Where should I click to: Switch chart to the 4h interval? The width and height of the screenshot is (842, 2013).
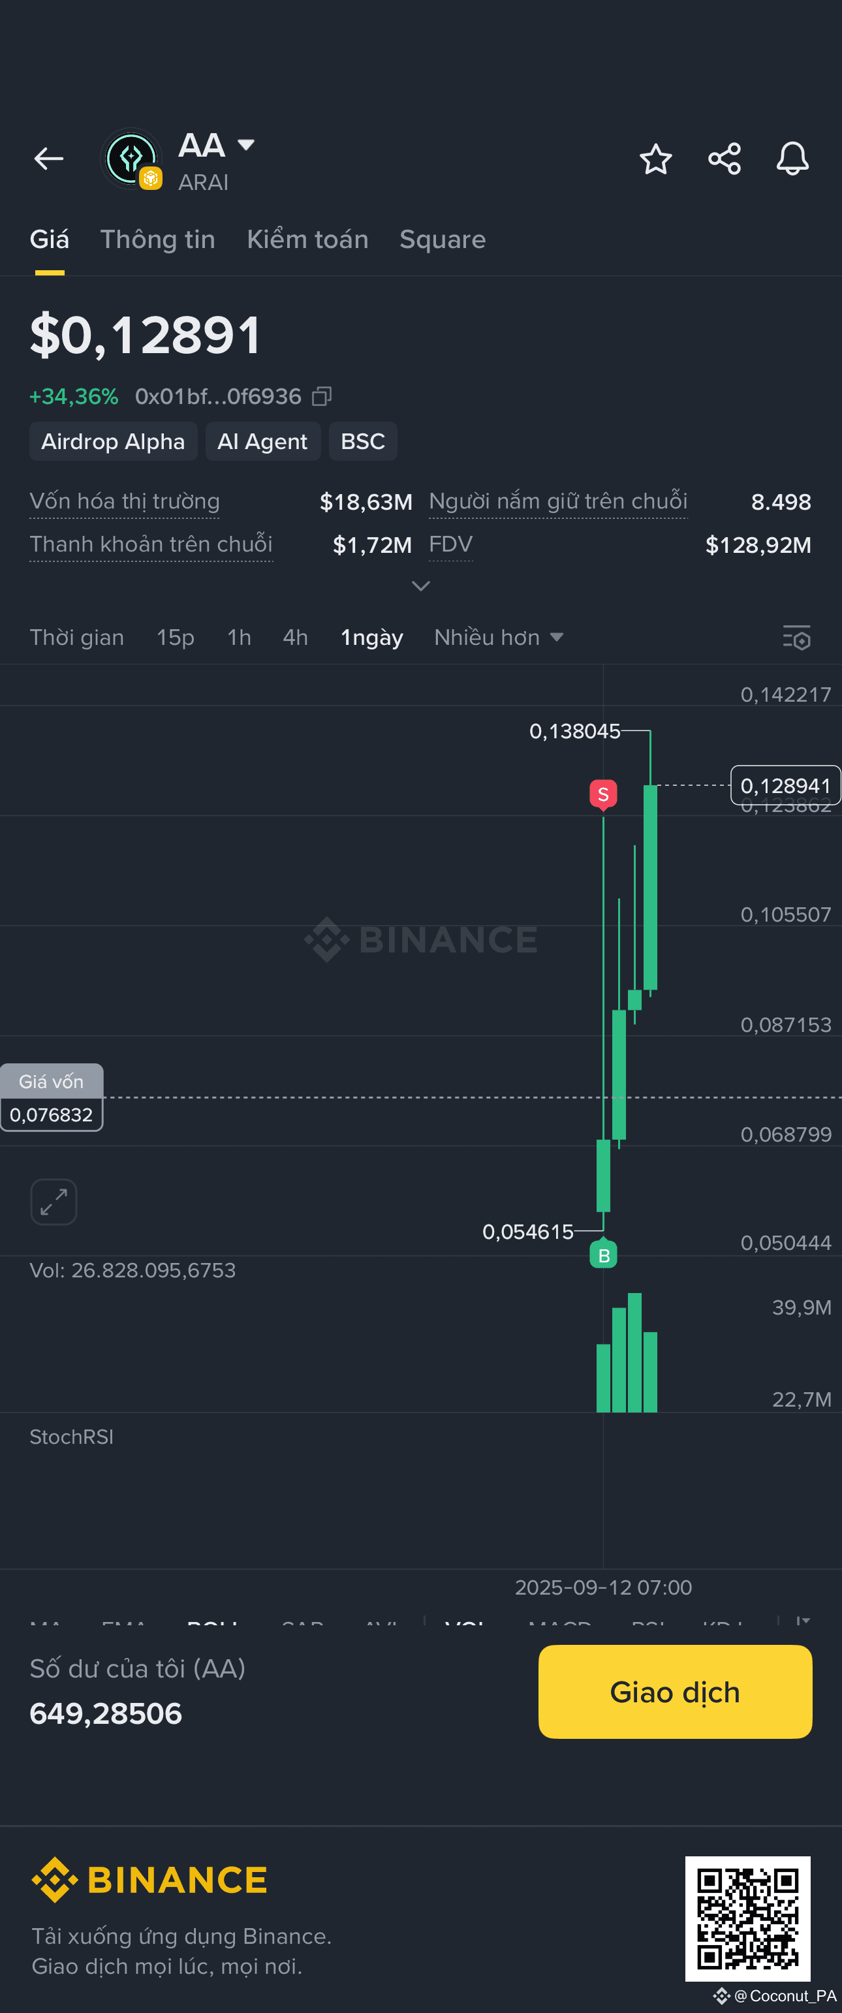pyautogui.click(x=295, y=638)
